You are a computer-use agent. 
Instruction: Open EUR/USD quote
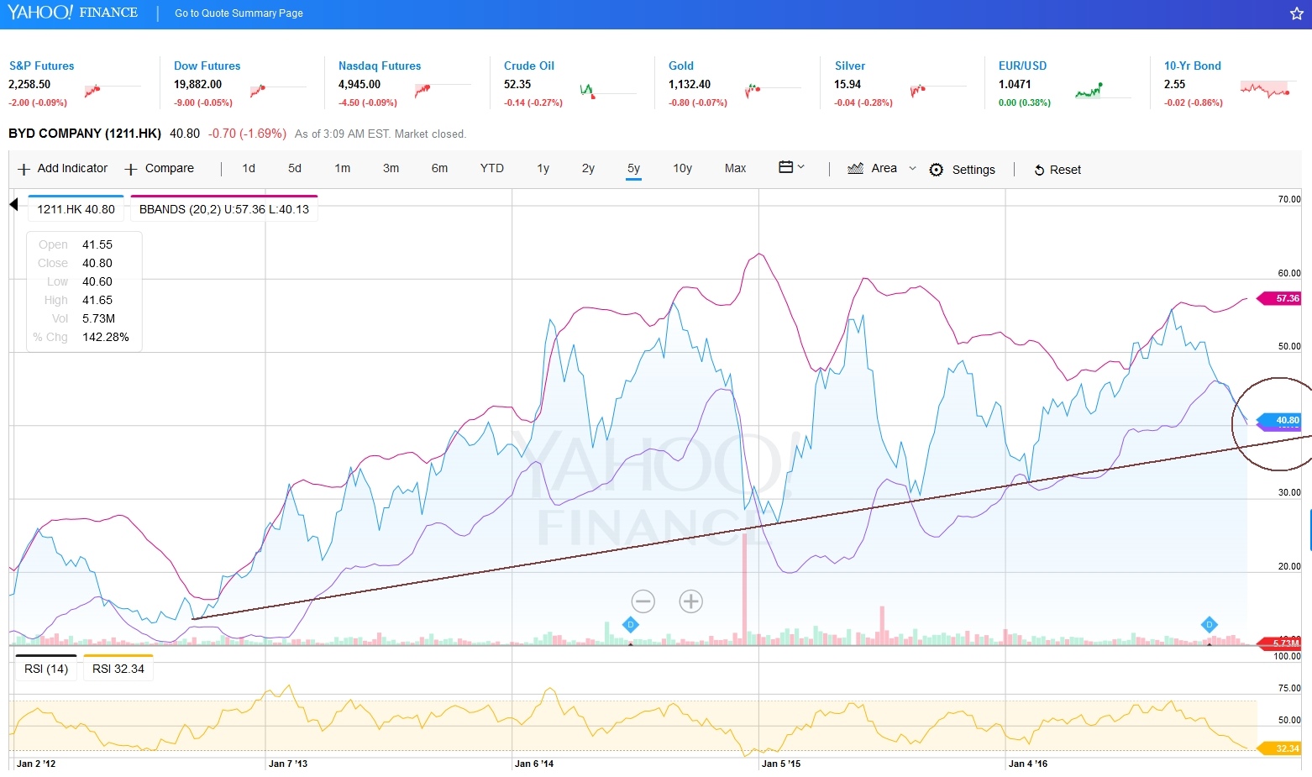pyautogui.click(x=1022, y=66)
